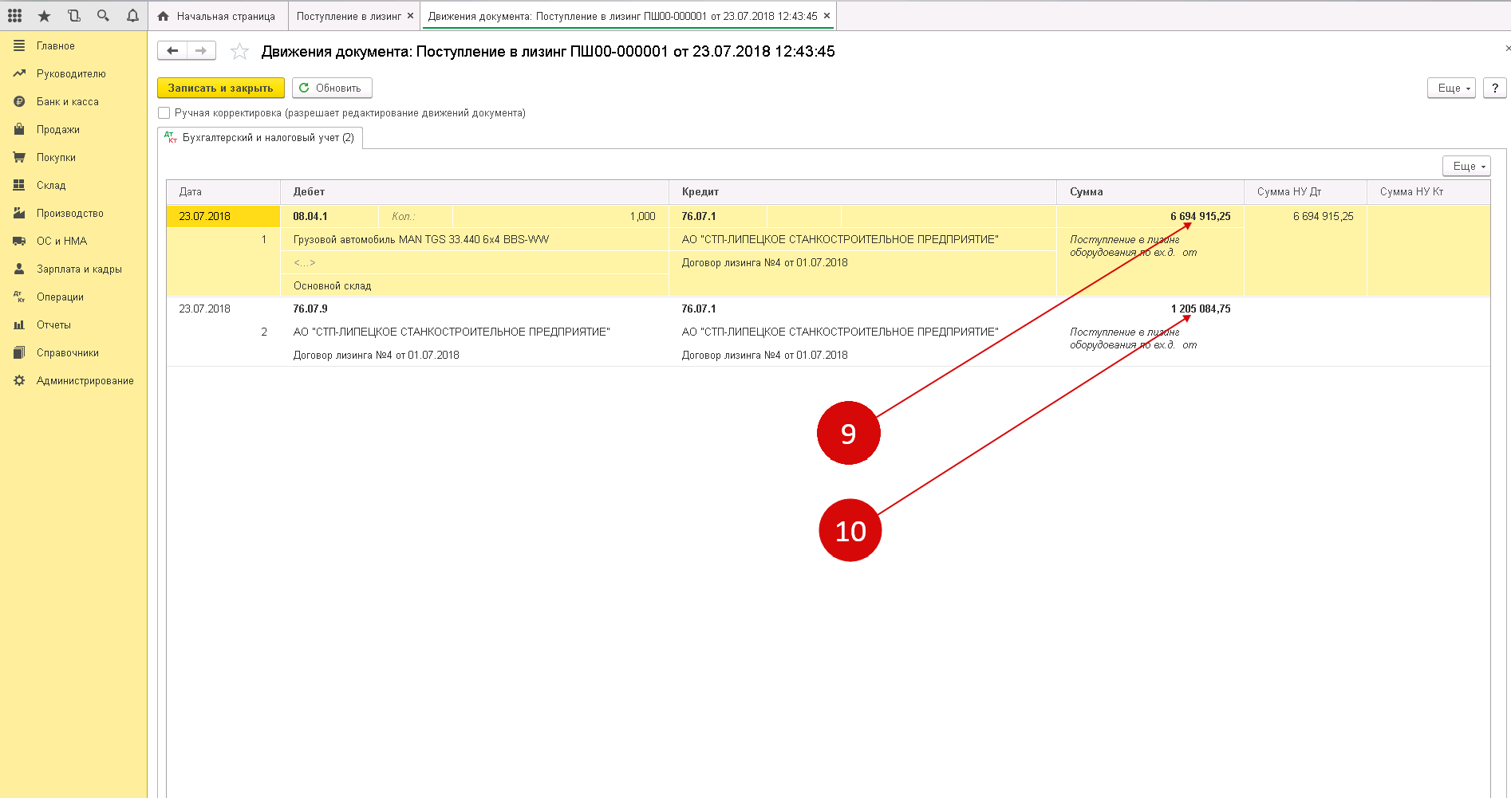Open the Банк и касса section label

[x=68, y=101]
